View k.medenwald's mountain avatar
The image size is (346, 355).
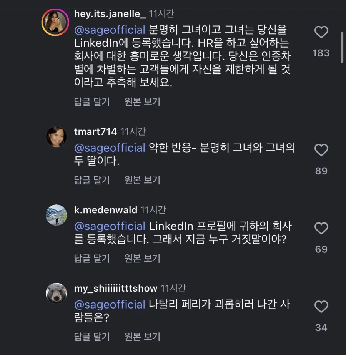click(57, 215)
